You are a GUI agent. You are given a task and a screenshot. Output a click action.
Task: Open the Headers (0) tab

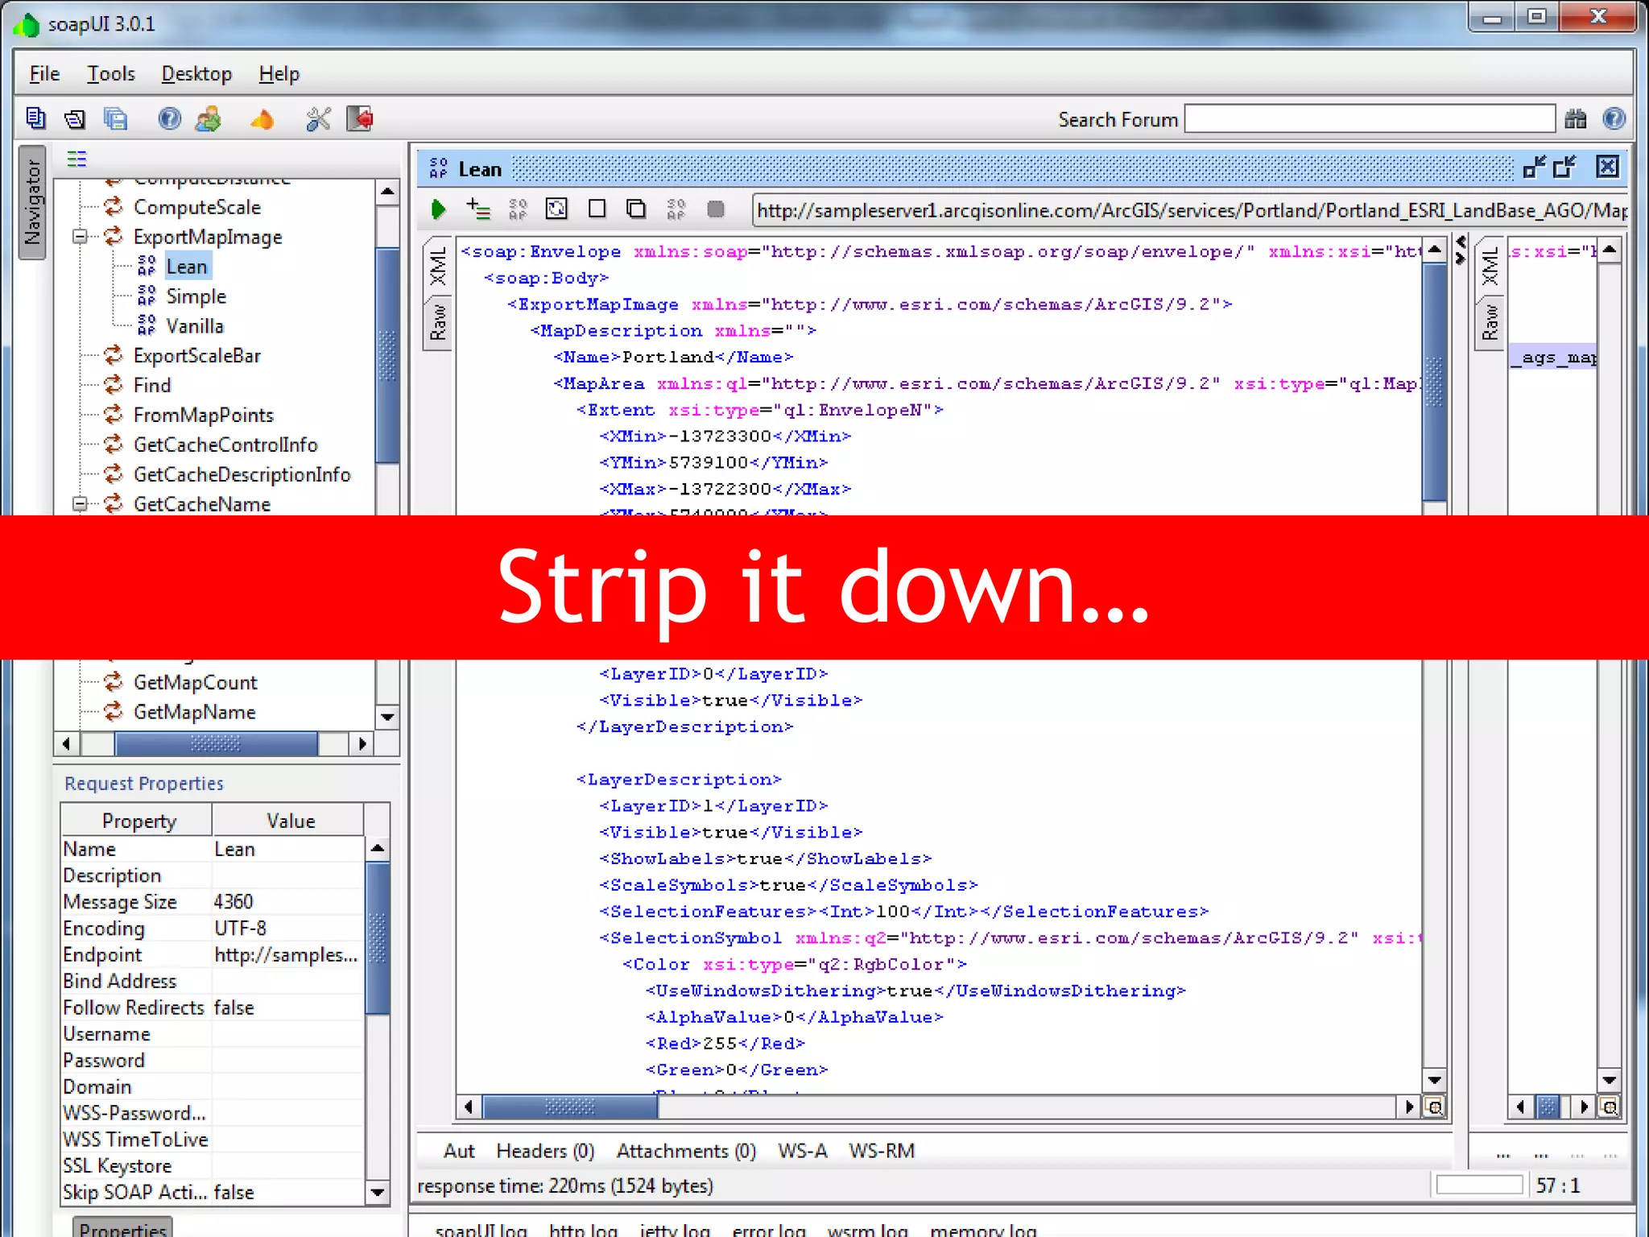click(545, 1151)
